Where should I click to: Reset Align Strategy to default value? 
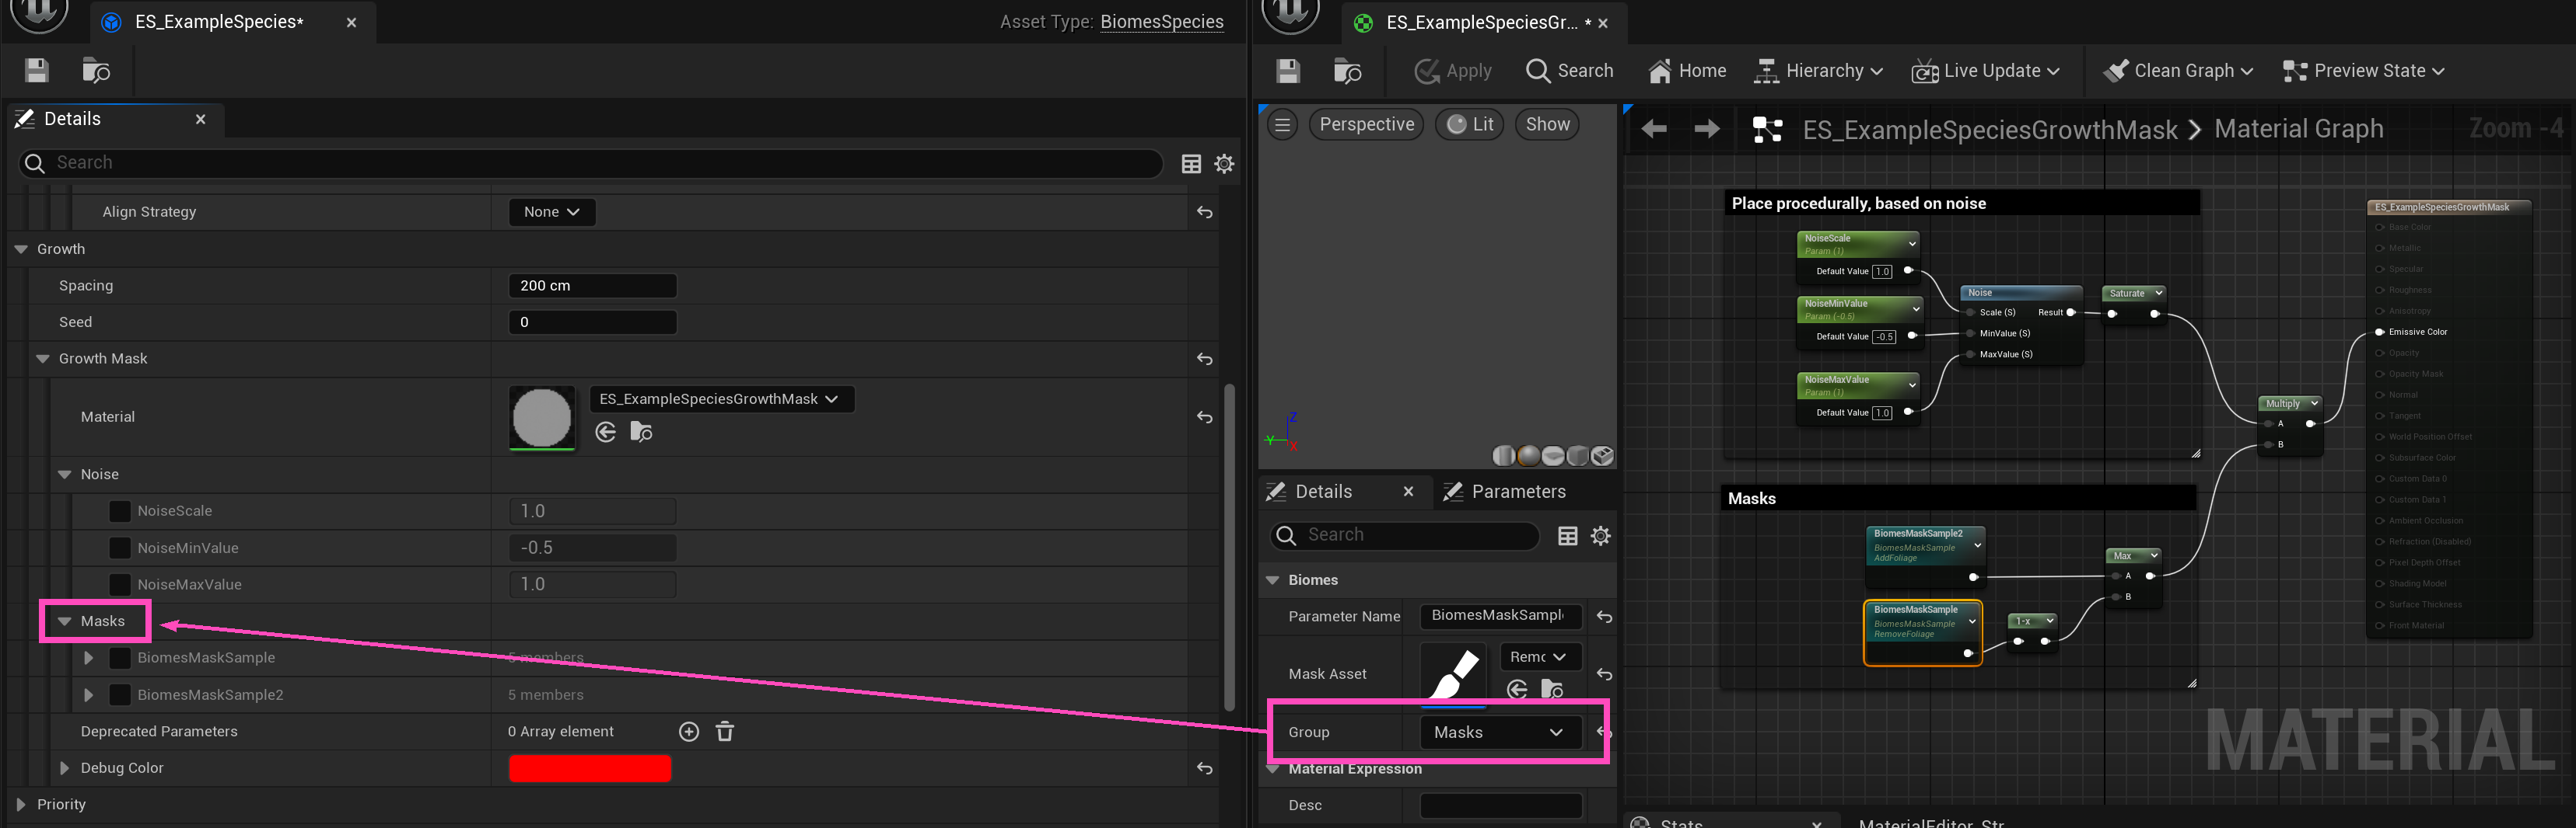[x=1204, y=213]
